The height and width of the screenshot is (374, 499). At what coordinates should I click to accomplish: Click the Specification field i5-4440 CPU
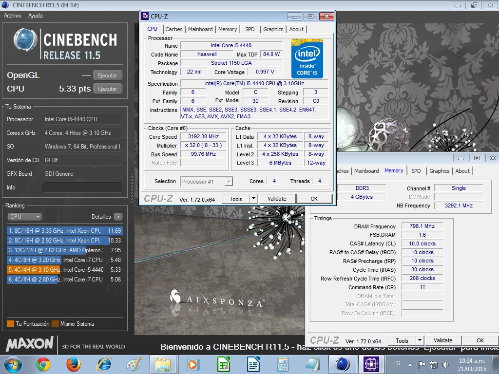tap(254, 83)
